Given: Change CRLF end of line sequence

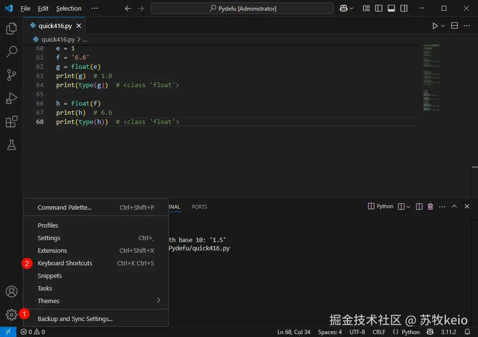Looking at the screenshot, I should point(379,332).
